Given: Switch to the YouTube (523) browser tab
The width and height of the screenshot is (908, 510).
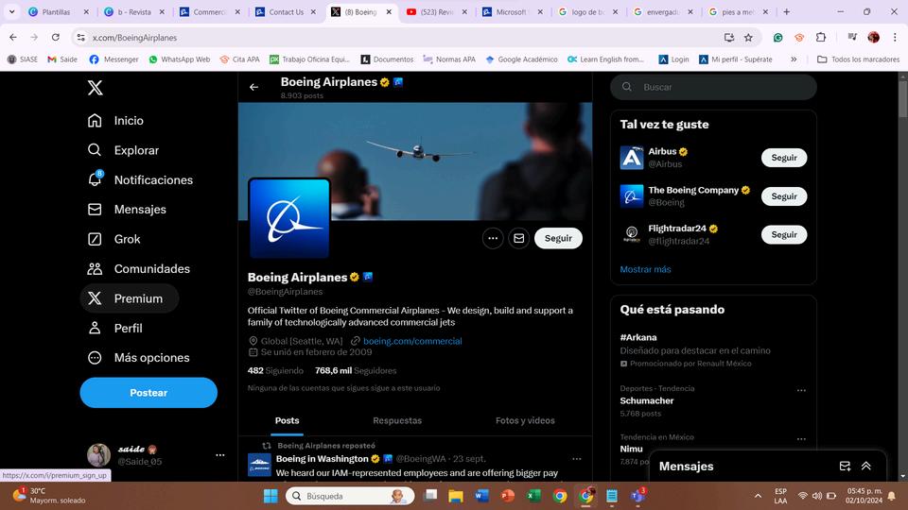Looking at the screenshot, I should [x=435, y=11].
